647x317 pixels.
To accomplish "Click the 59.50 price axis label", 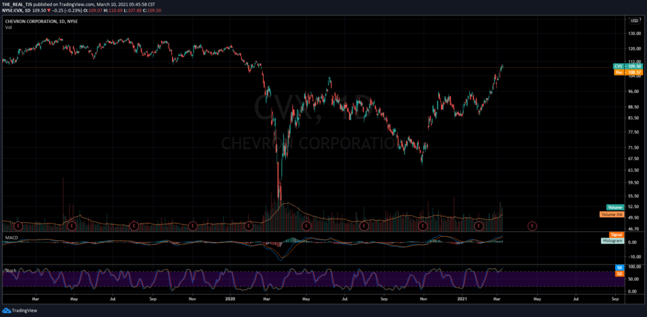I will (x=634, y=182).
